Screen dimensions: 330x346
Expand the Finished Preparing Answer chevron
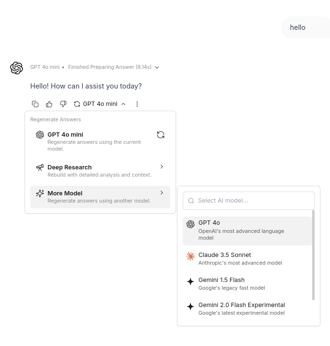click(x=157, y=67)
